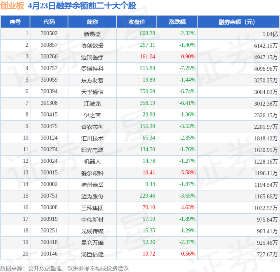
Task: Select stock code 300919
Action: pyautogui.click(x=49, y=219)
